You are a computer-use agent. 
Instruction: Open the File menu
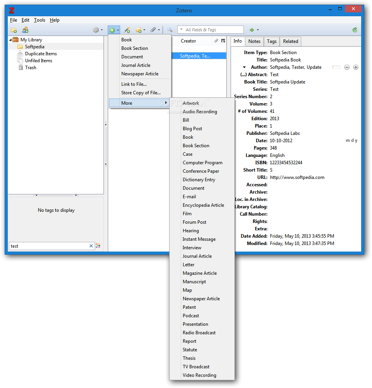coord(14,20)
